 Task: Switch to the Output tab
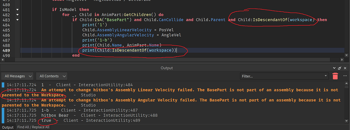(x=8, y=127)
